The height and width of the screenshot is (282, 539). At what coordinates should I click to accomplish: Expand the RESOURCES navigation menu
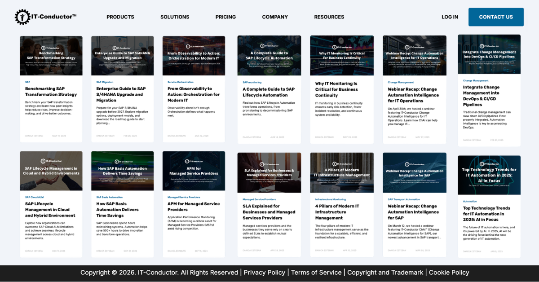(x=329, y=17)
